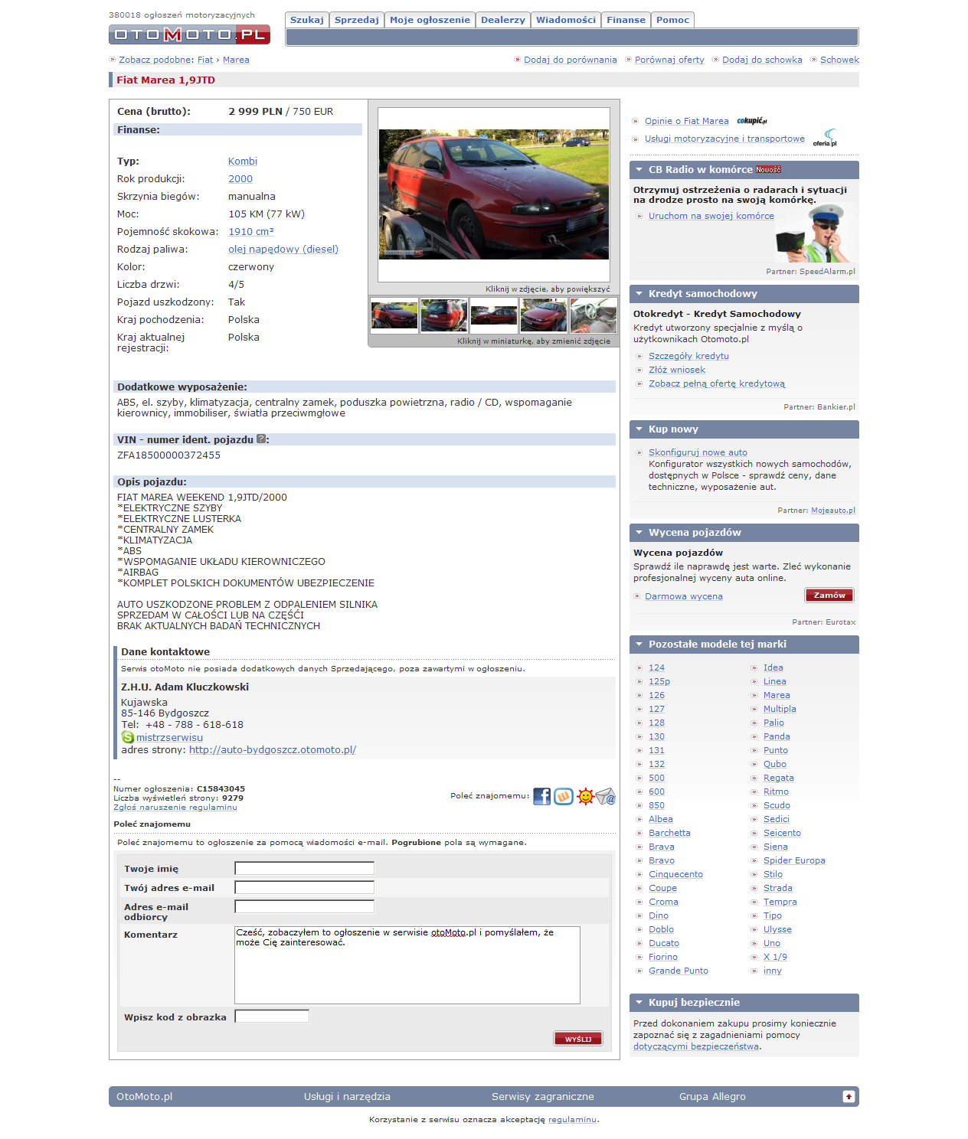
Task: Share with the smiling sun icon
Action: tap(586, 796)
